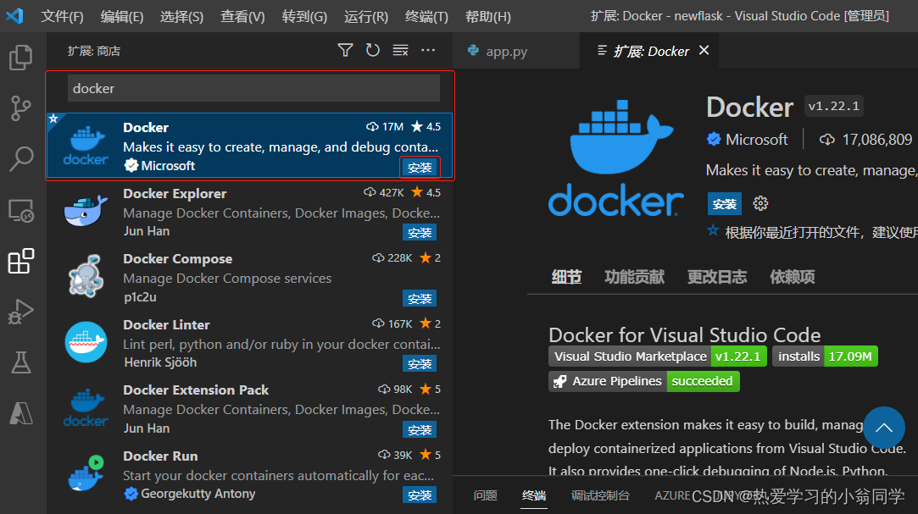Select the Docker Run list entry title

click(x=160, y=456)
